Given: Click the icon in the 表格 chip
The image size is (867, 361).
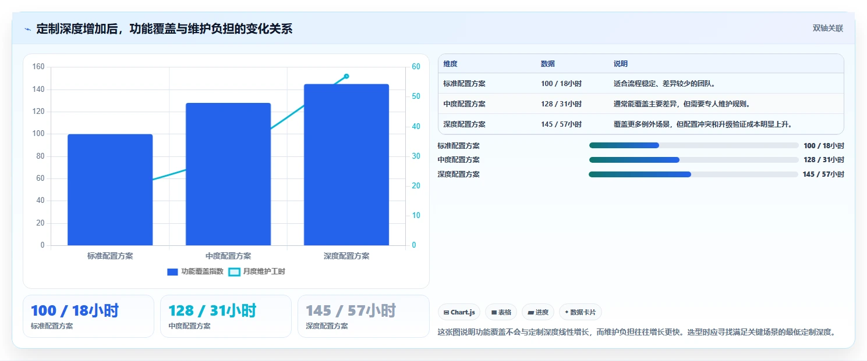Looking at the screenshot, I should 494,313.
